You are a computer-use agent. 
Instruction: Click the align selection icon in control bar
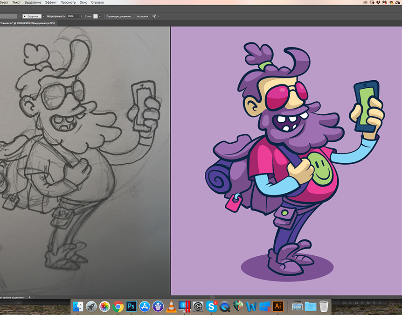click(x=154, y=16)
